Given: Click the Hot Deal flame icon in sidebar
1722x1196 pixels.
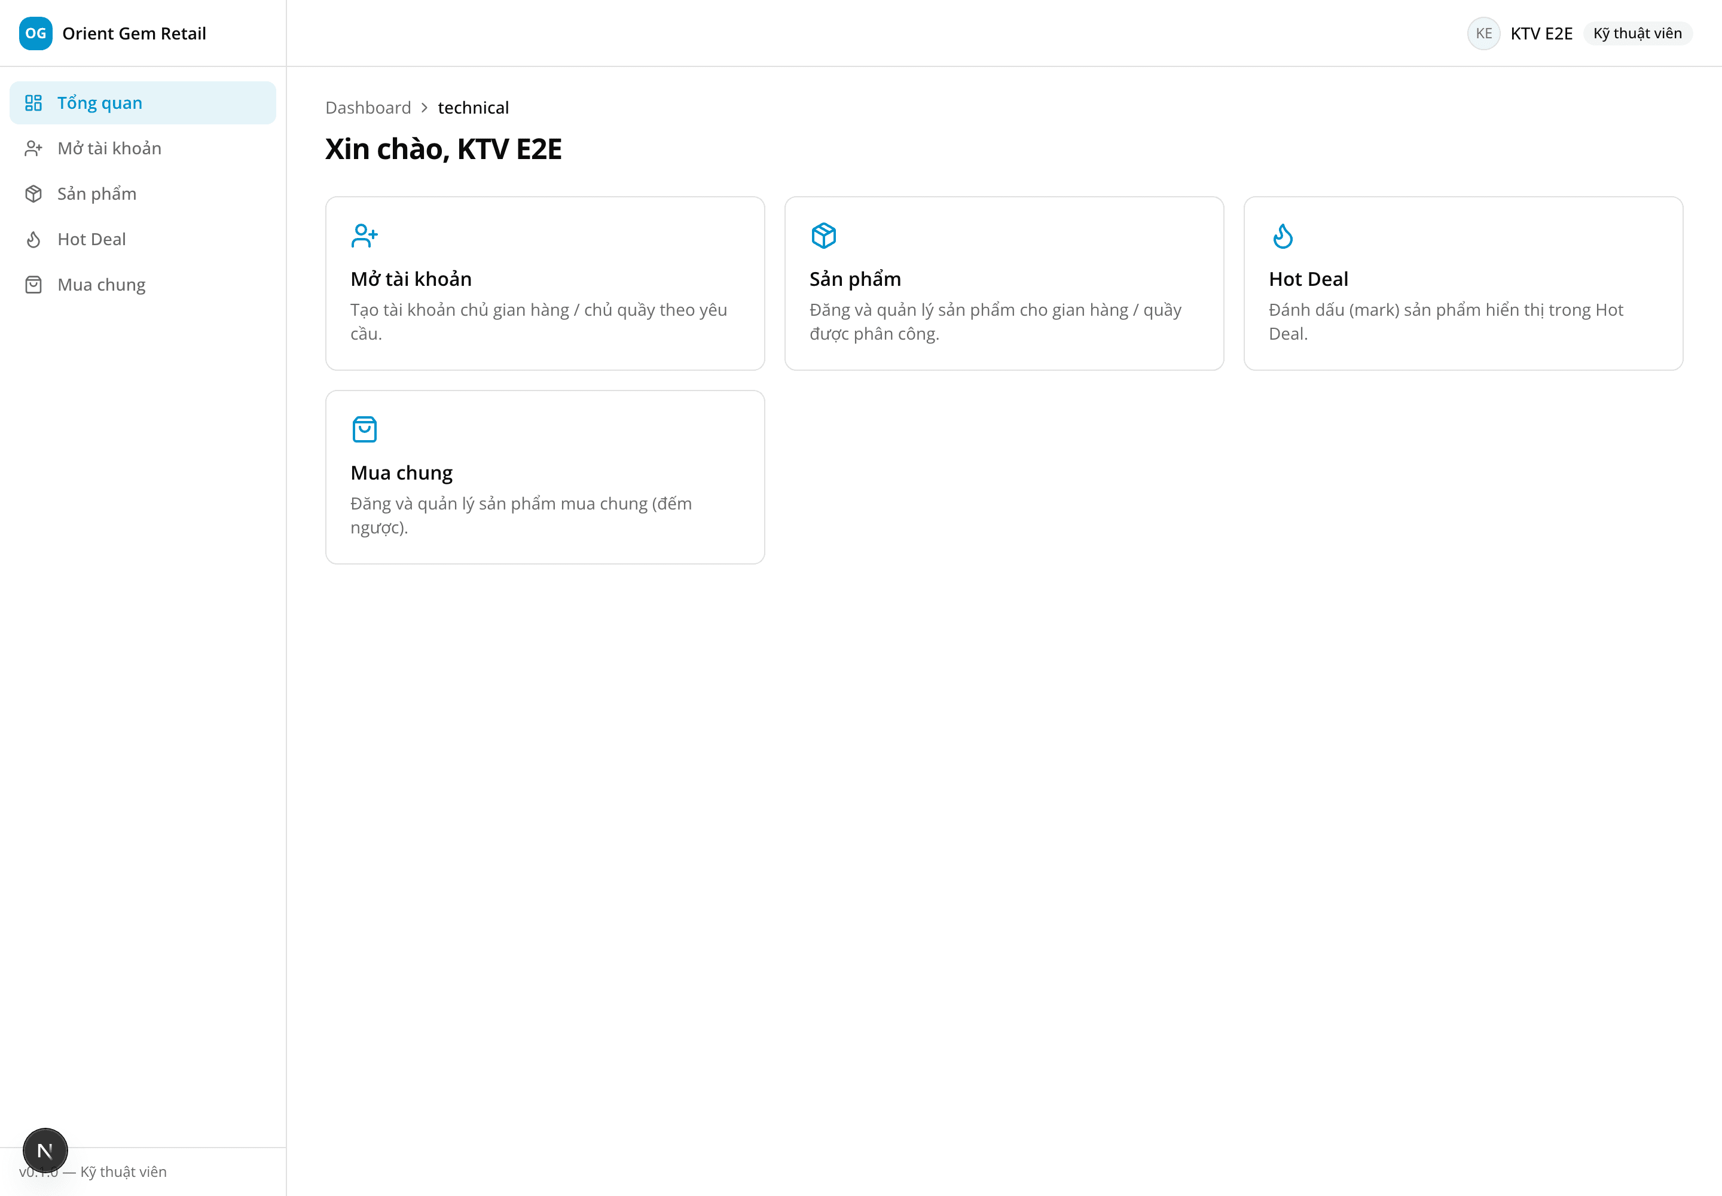Looking at the screenshot, I should [33, 239].
